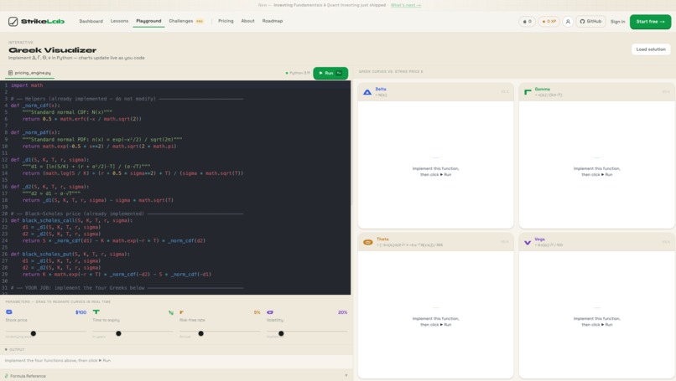Click the Risk-free rate r icon

tap(181, 312)
